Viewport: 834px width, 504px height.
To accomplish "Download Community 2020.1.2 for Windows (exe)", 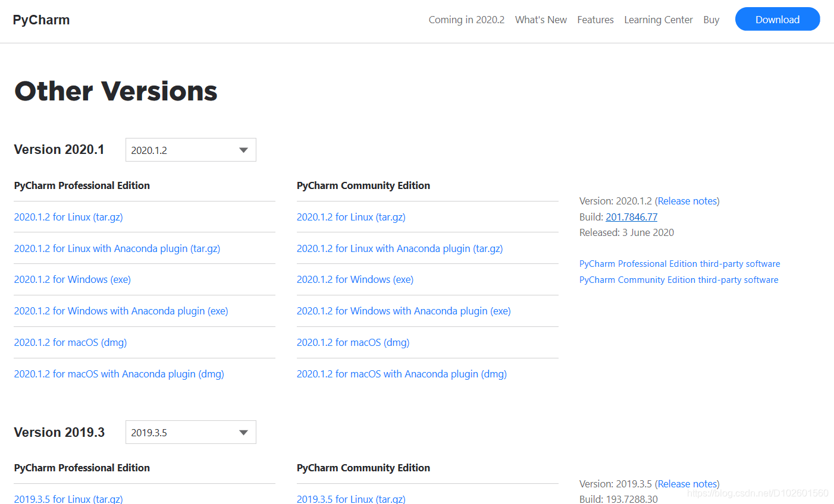I will pos(355,279).
